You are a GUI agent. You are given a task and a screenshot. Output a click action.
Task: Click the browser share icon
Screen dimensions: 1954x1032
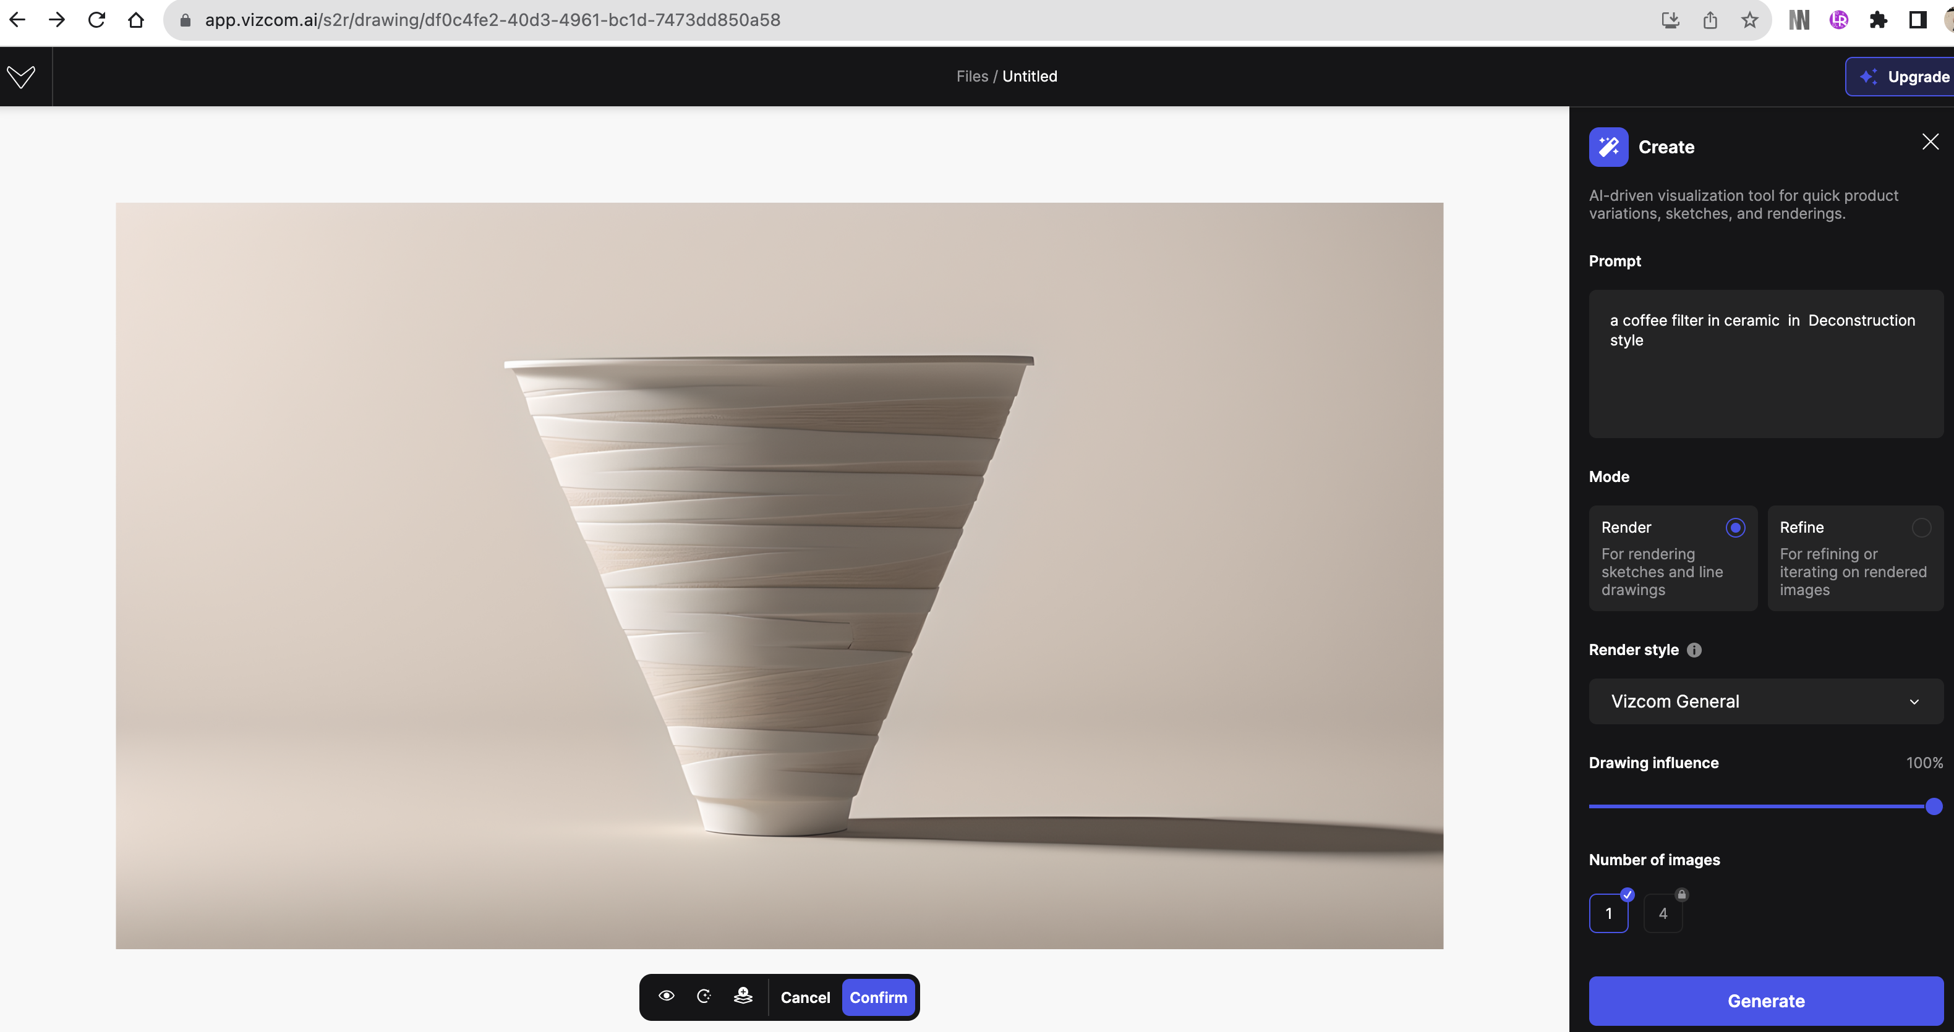(x=1710, y=20)
